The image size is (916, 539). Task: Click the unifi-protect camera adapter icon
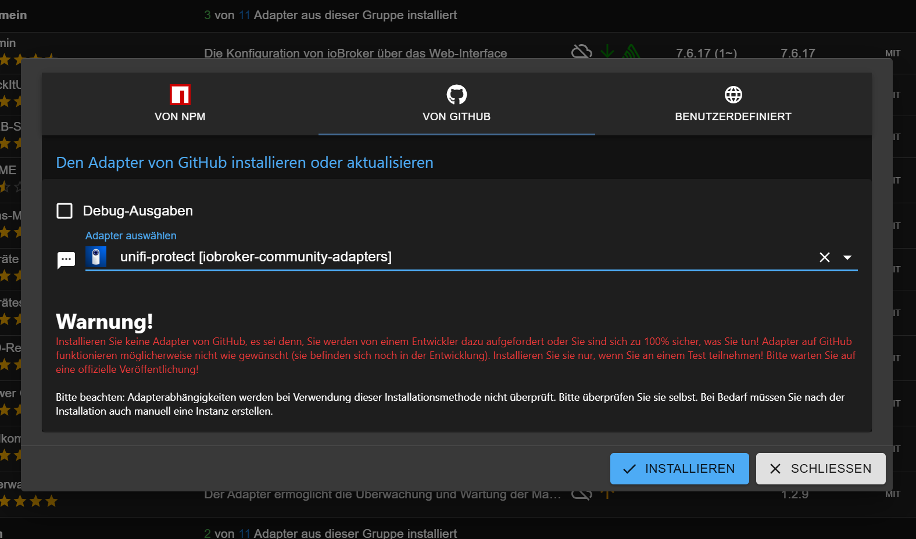click(96, 257)
